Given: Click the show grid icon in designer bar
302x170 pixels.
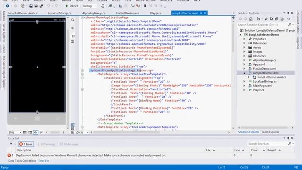Looking at the screenshot, I should point(25,132).
